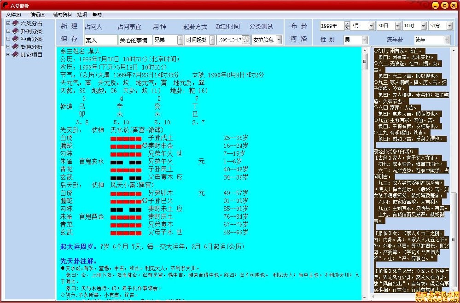Click the 占问人 name input field

(x=100, y=40)
